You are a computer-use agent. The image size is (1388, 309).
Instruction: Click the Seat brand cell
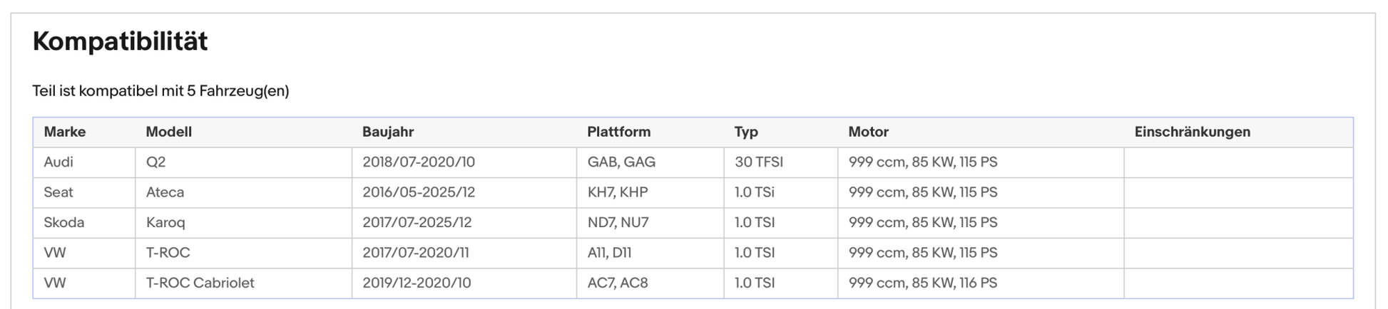84,192
